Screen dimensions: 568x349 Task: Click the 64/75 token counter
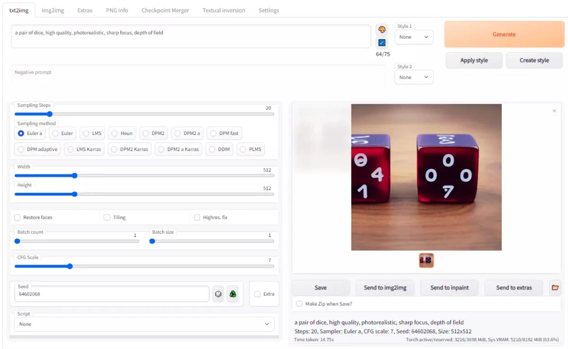[x=383, y=54]
